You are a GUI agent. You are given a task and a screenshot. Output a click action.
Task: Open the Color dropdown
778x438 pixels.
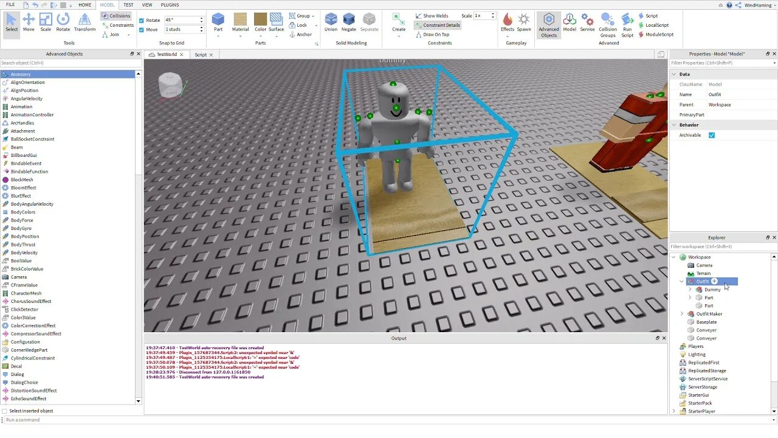(260, 36)
